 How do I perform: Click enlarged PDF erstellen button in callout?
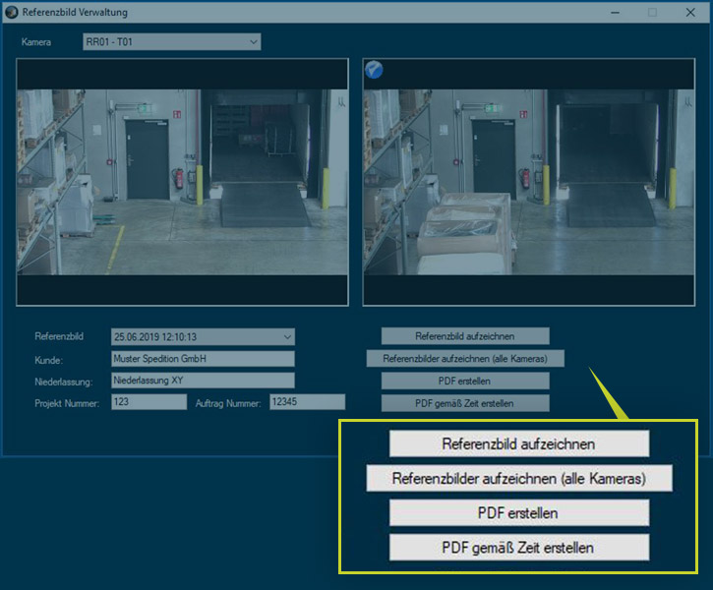point(519,512)
